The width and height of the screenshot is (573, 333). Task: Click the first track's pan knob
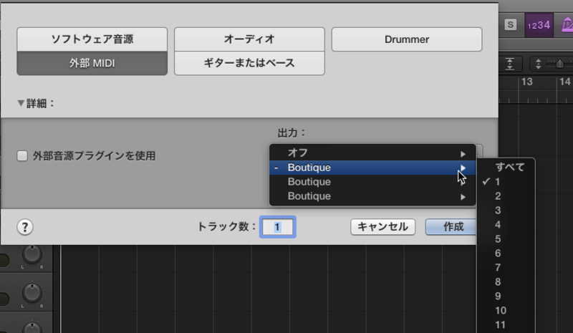pos(31,254)
